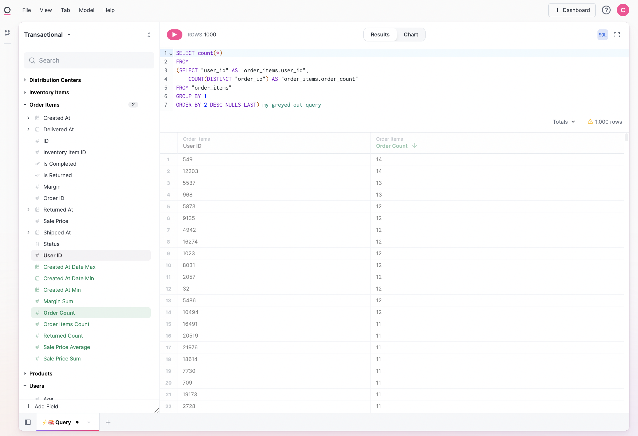Screen dimensions: 638x436
Task: Collapse all fields with the collapse icon
Action: [149, 35]
